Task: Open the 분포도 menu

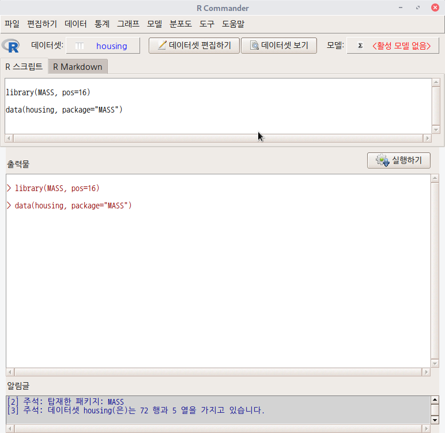Action: (180, 24)
